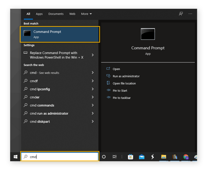Select the Web search tab

click(x=72, y=14)
